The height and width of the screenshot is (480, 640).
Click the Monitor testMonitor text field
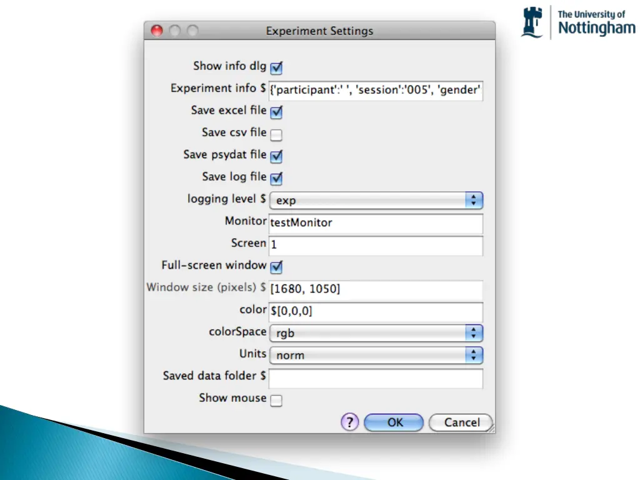(376, 223)
